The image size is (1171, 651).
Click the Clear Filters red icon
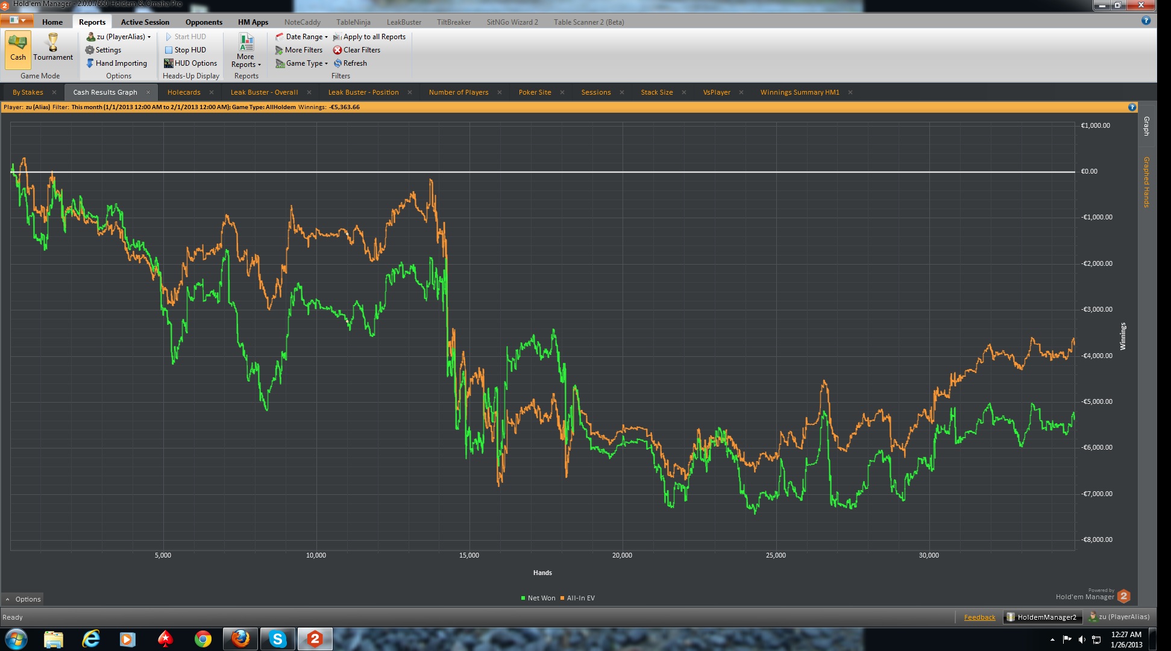tap(337, 50)
